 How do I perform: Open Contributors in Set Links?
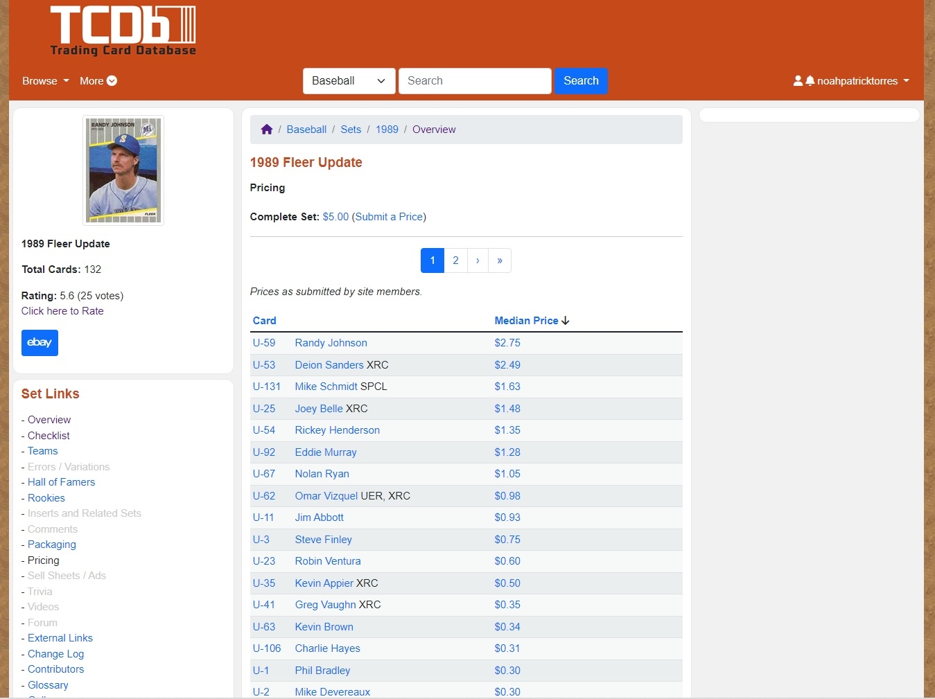tap(55, 669)
